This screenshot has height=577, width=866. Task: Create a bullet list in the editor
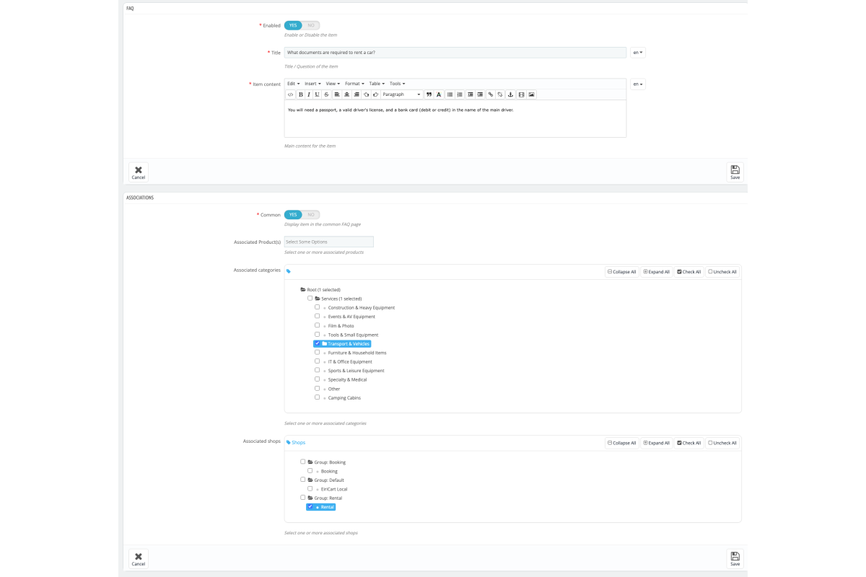[x=450, y=94]
